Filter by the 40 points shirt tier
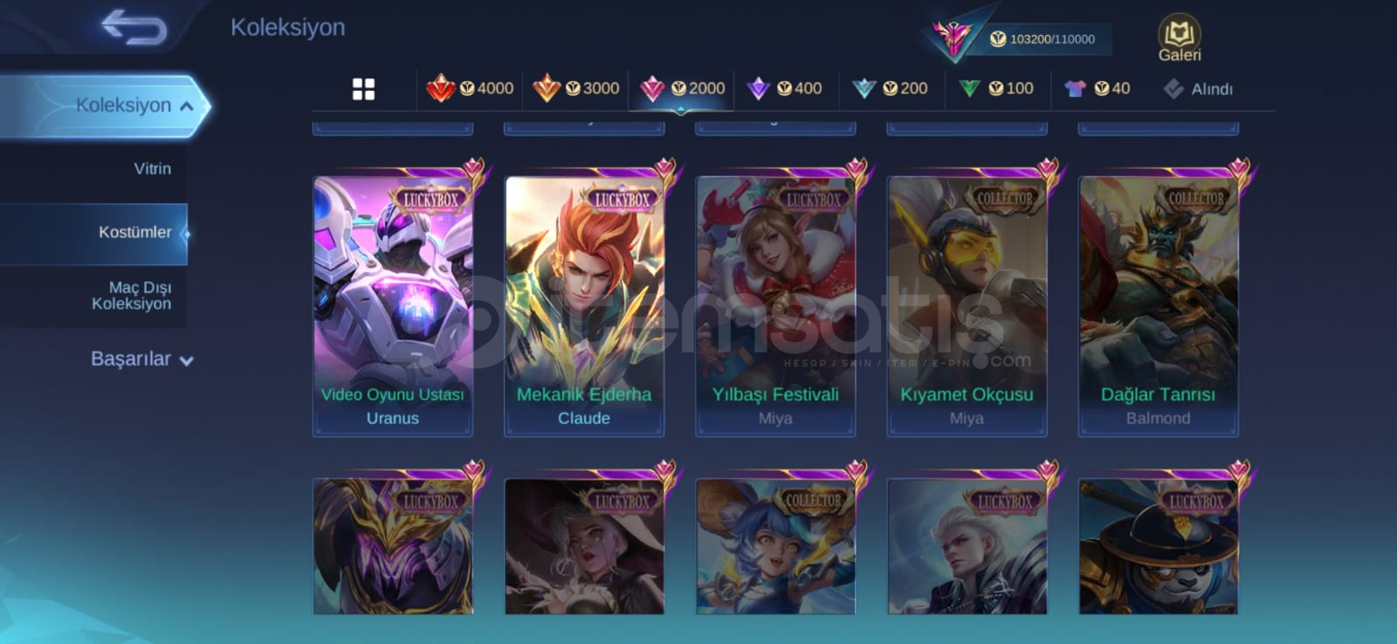The height and width of the screenshot is (644, 1397). (1097, 88)
